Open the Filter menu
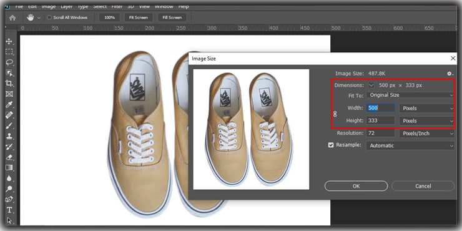 (x=117, y=6)
